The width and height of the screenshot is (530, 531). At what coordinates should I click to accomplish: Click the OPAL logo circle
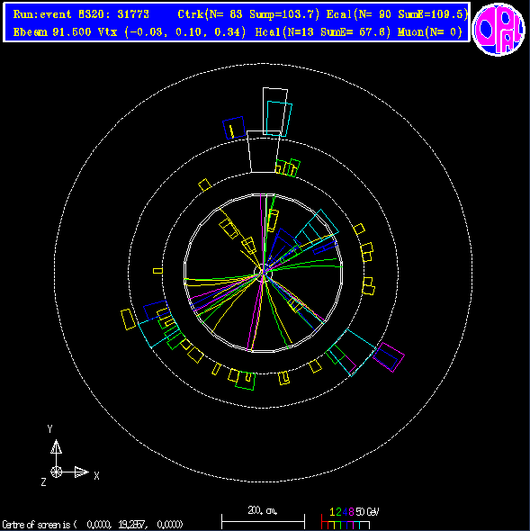(x=499, y=30)
